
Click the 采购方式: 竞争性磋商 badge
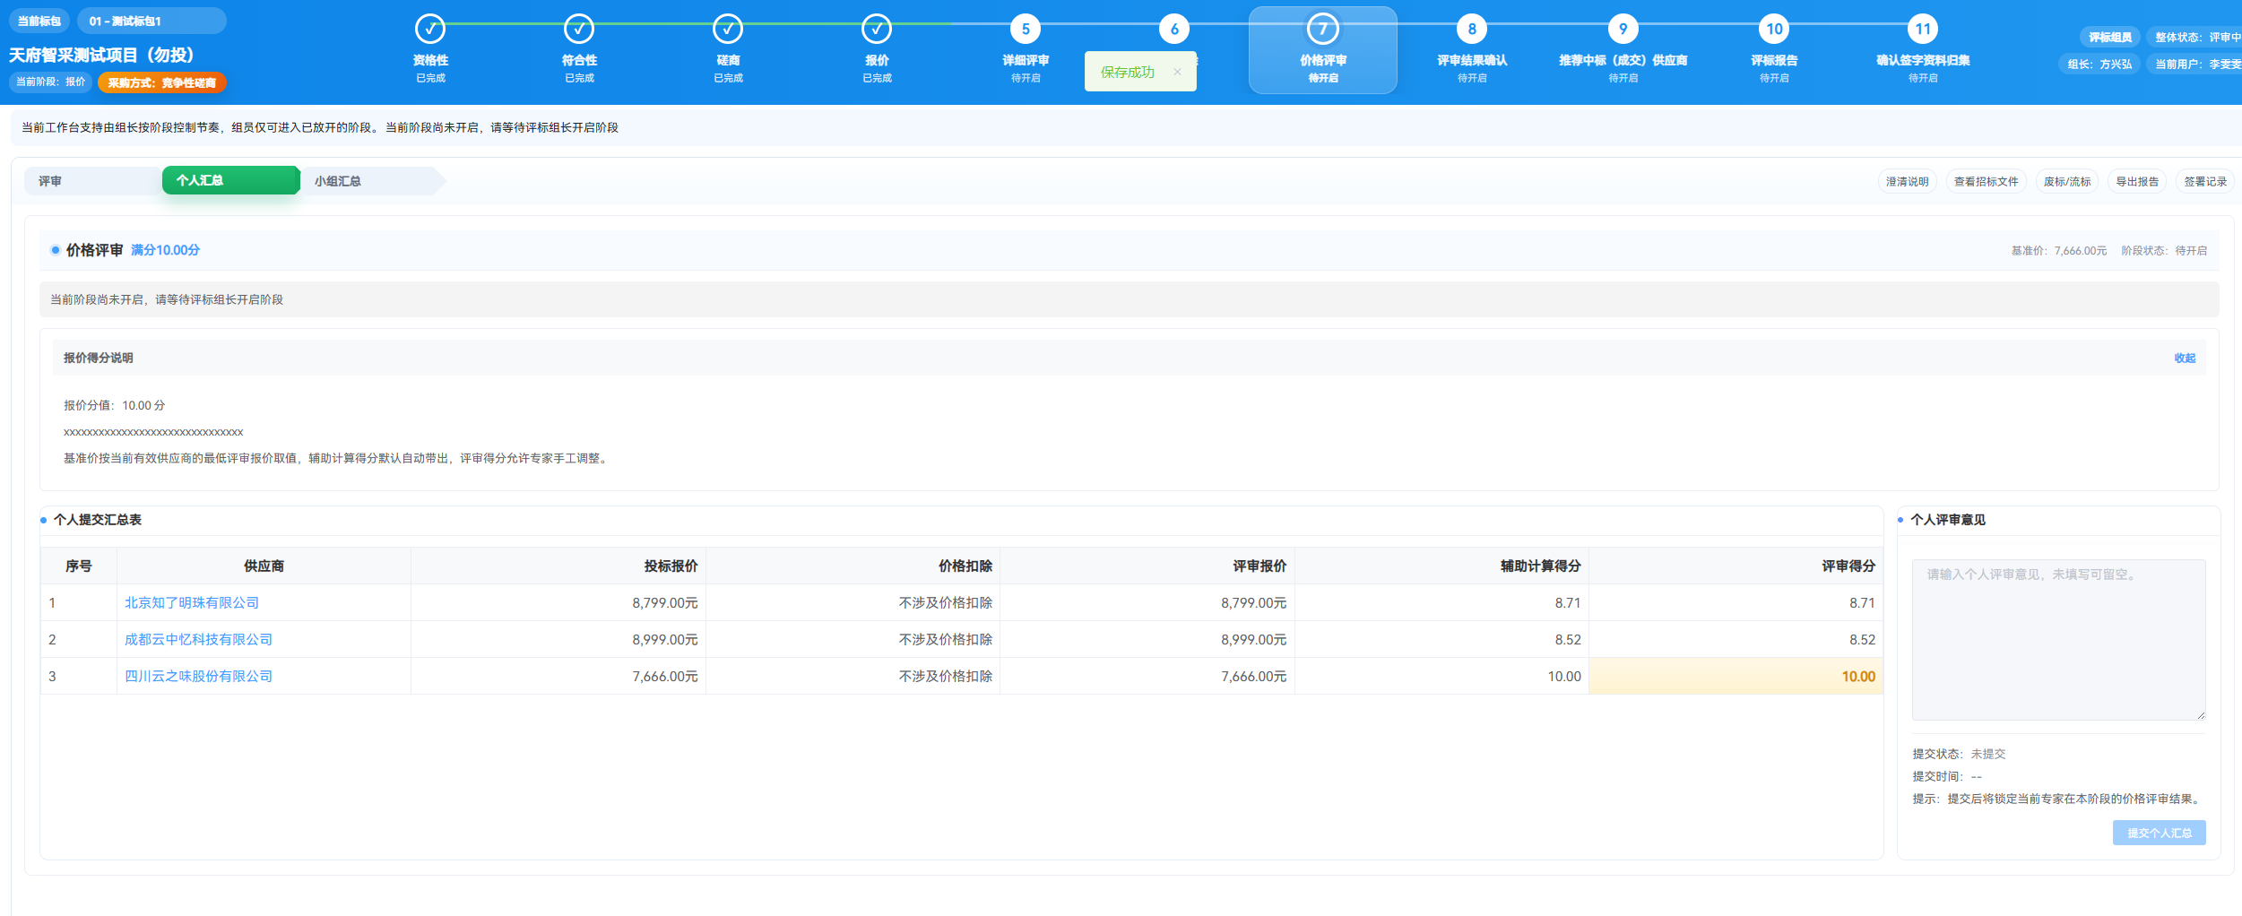coord(162,82)
